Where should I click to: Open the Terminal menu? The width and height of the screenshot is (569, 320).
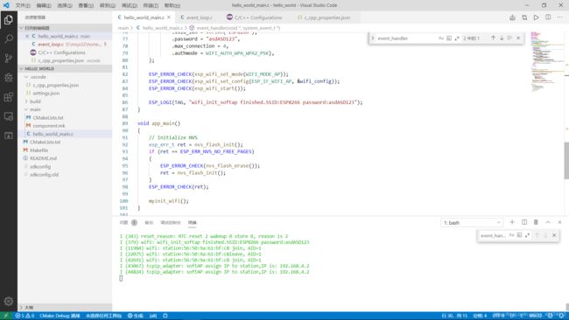151,5
